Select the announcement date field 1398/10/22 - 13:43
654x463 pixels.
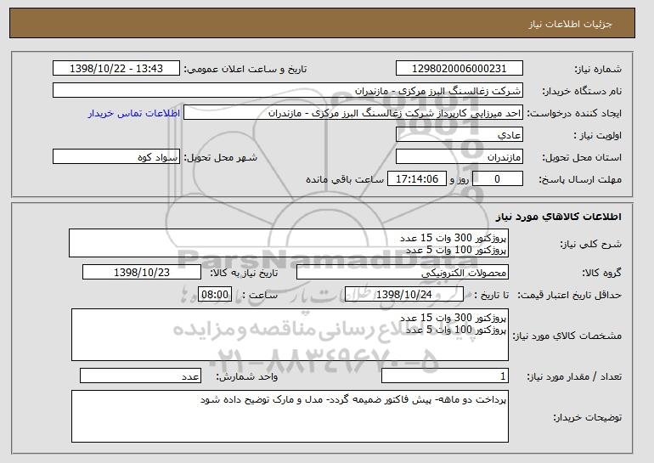[116, 69]
